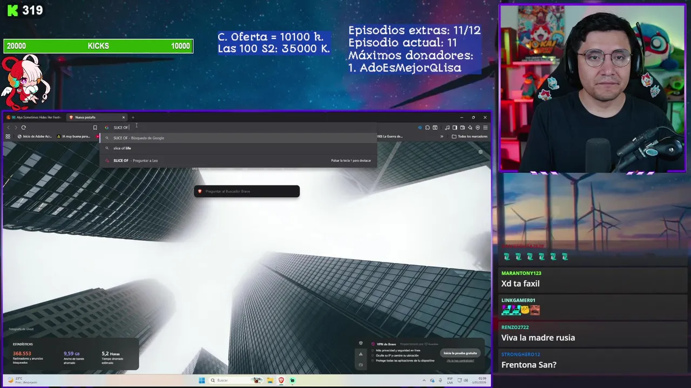
Task: Click ¿Ya lo has contratado? link
Action: 460,361
